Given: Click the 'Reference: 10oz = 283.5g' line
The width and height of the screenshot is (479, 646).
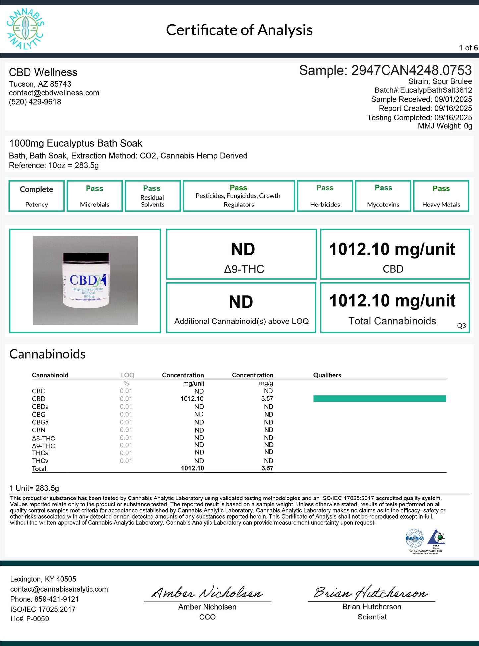Looking at the screenshot, I should [x=54, y=165].
